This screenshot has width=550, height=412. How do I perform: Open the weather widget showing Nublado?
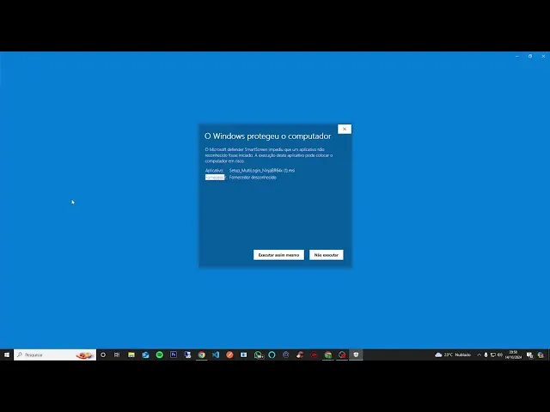click(453, 354)
